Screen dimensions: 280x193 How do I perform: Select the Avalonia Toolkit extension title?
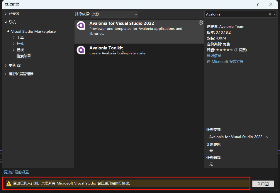tap(106, 48)
